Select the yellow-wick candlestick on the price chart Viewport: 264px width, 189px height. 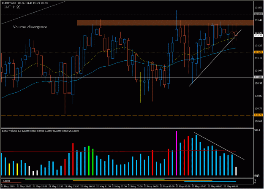(140, 87)
